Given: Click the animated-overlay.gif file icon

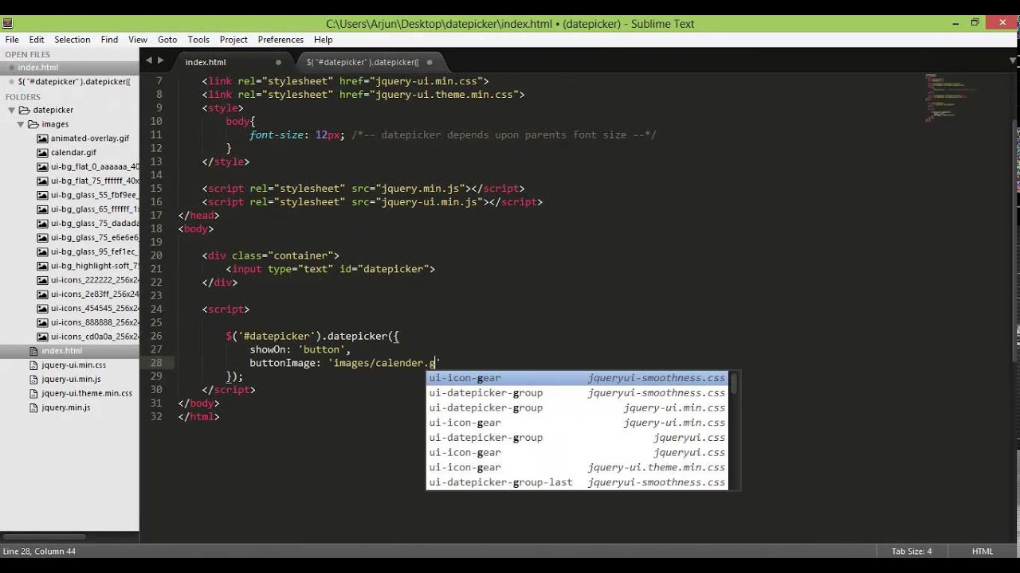Looking at the screenshot, I should [42, 138].
